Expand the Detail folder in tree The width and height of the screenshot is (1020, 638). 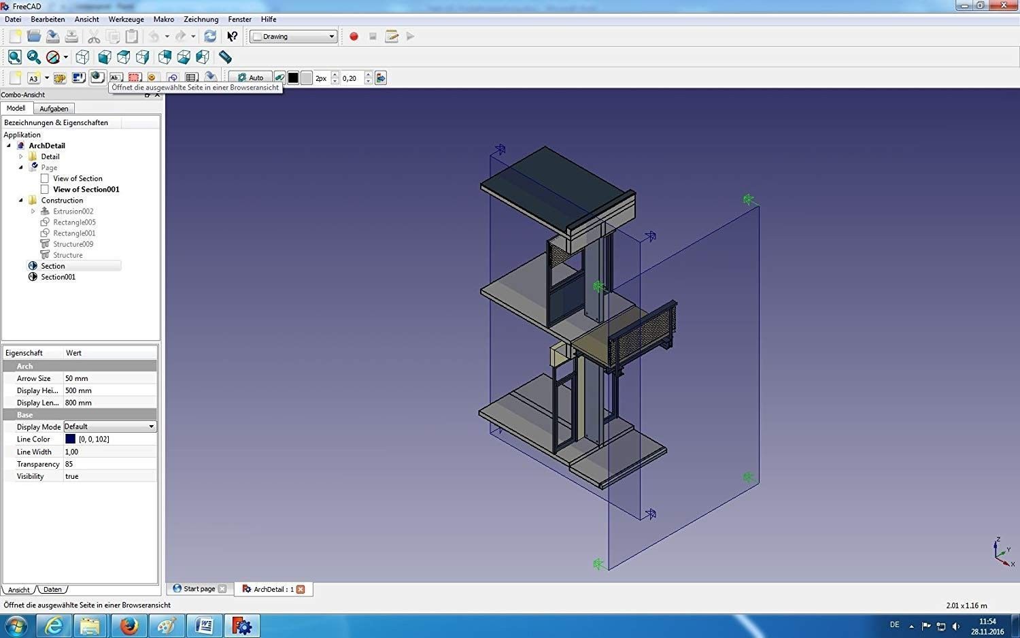click(x=21, y=156)
